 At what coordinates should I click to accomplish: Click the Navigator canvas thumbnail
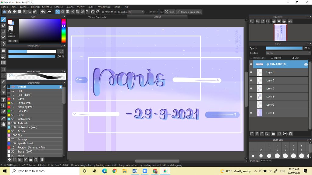coord(281,33)
